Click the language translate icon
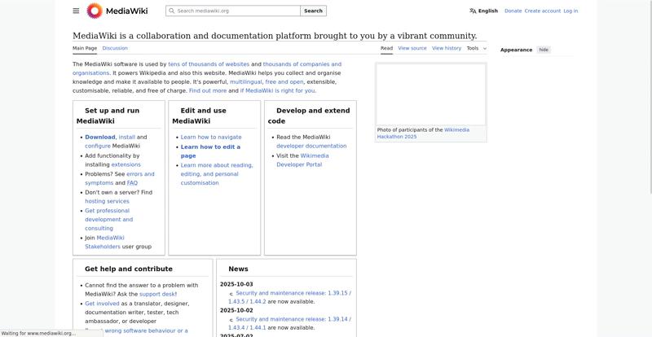 click(473, 11)
